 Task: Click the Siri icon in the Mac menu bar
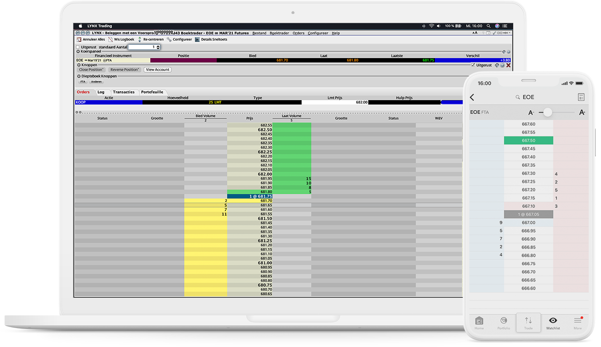(x=497, y=26)
